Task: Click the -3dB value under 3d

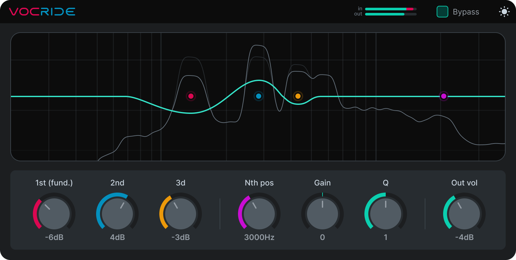Action: coord(181,237)
